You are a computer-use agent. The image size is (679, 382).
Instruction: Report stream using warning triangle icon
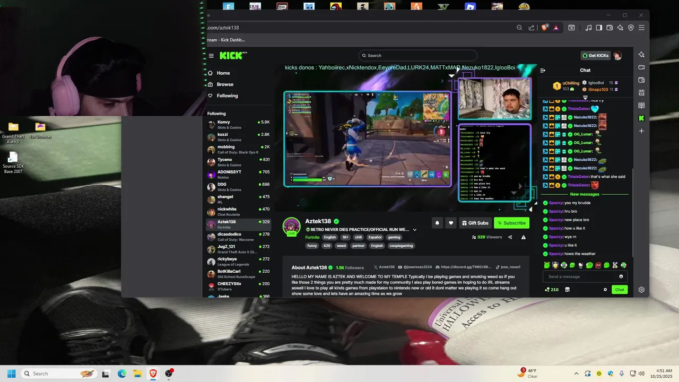pos(524,237)
